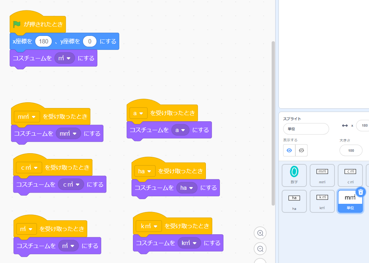Image resolution: width=369 pixels, height=263 pixels.
Task: Click the zoom in magnifier icon
Action: click(x=260, y=233)
